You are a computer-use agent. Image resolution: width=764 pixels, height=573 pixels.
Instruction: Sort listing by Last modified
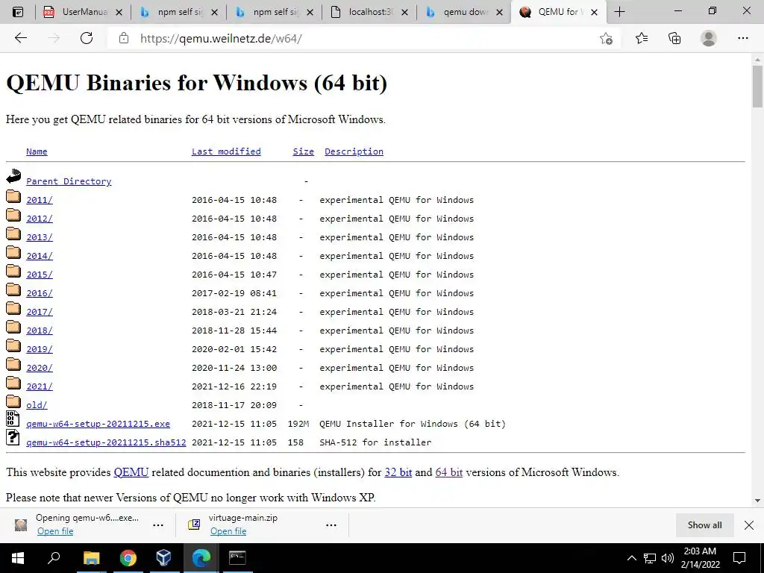[x=226, y=151]
